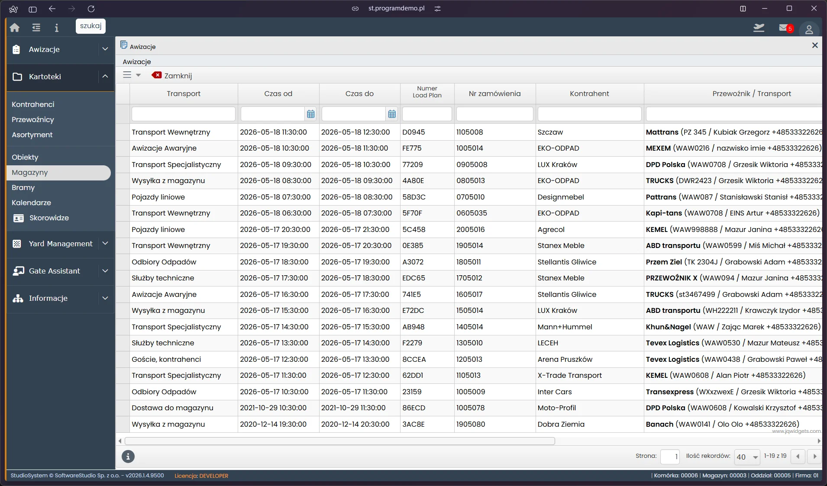This screenshot has height=486, width=827.
Task: Open the Vivaldi browser menu icon
Action: click(x=13, y=9)
